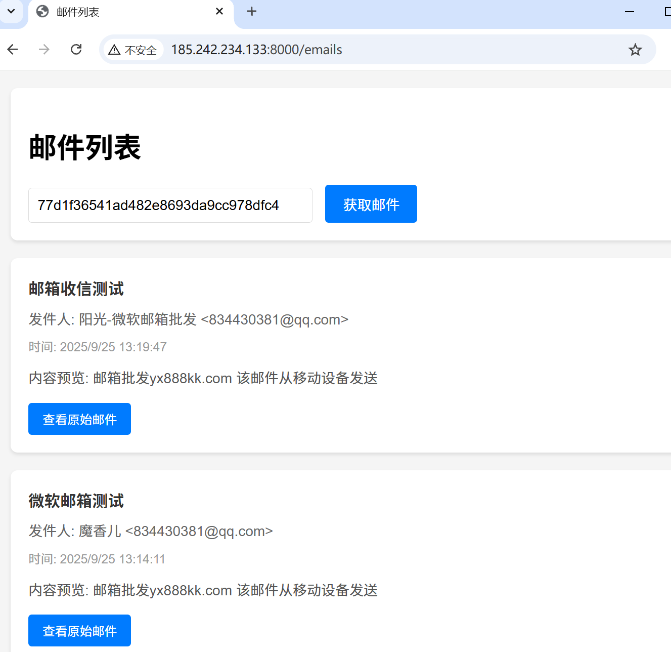671x652 pixels.
Task: Show site info via 不安全 warning chip
Action: [x=133, y=50]
